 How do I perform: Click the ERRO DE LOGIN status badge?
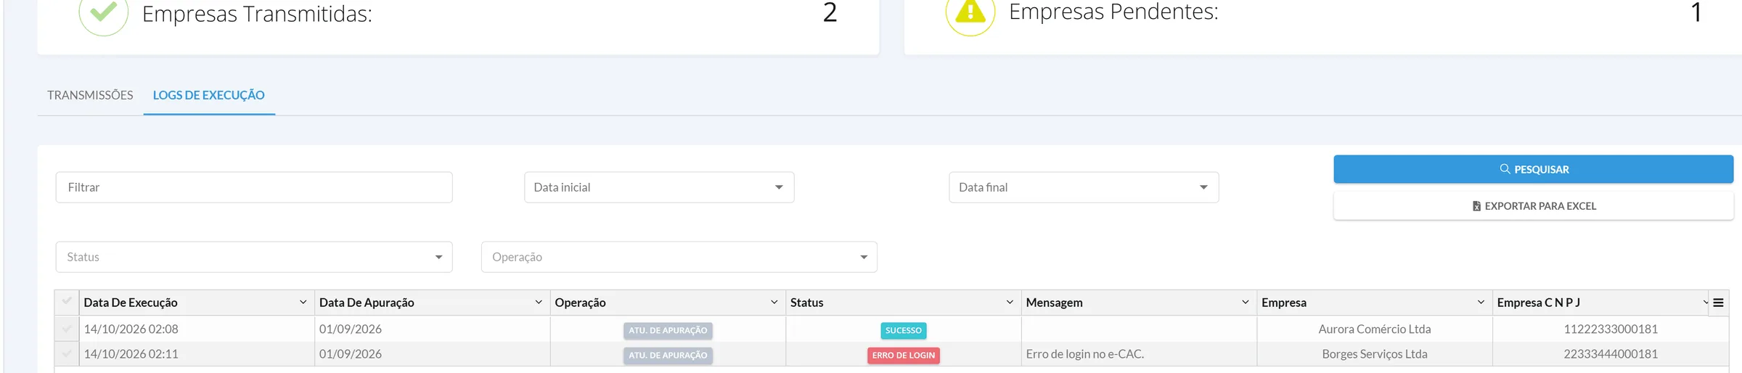tap(903, 355)
